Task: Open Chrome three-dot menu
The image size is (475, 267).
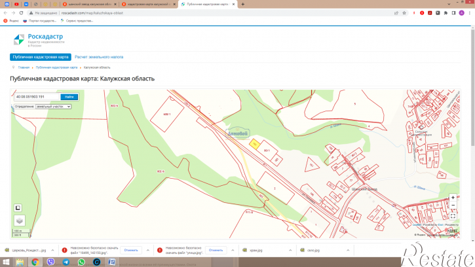Action: 470,13
